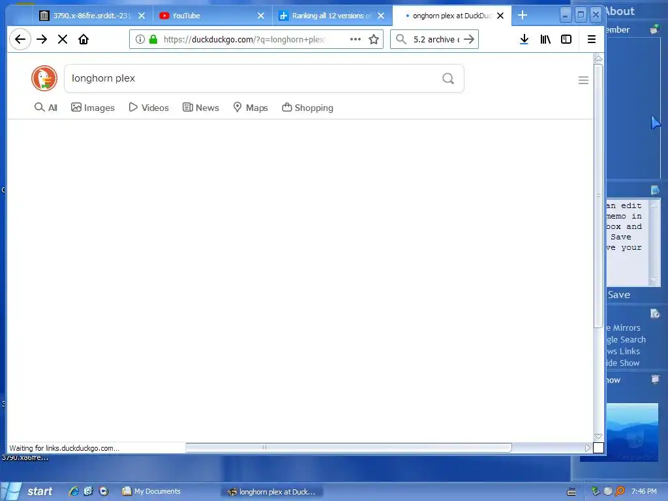Open a new browser tab
The width and height of the screenshot is (668, 501).
(x=523, y=16)
